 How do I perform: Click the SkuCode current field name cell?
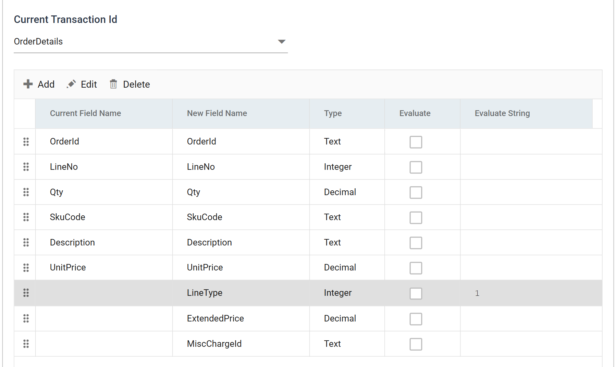[x=104, y=217]
